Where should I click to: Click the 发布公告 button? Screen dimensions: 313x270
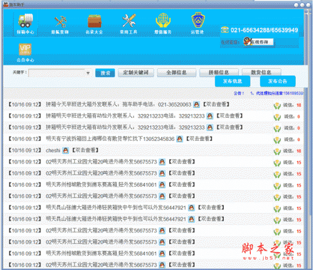point(278,81)
